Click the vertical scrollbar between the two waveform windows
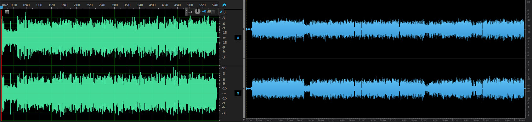532x122 pixels. 244,59
